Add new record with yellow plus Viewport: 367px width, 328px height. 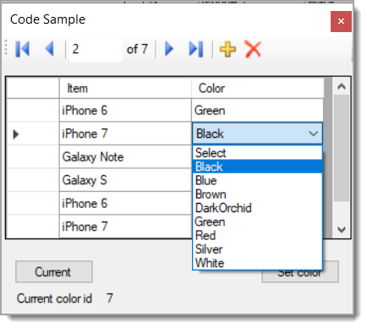pyautogui.click(x=227, y=49)
